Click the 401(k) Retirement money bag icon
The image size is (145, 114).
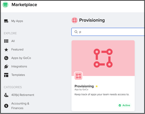(x=6, y=95)
